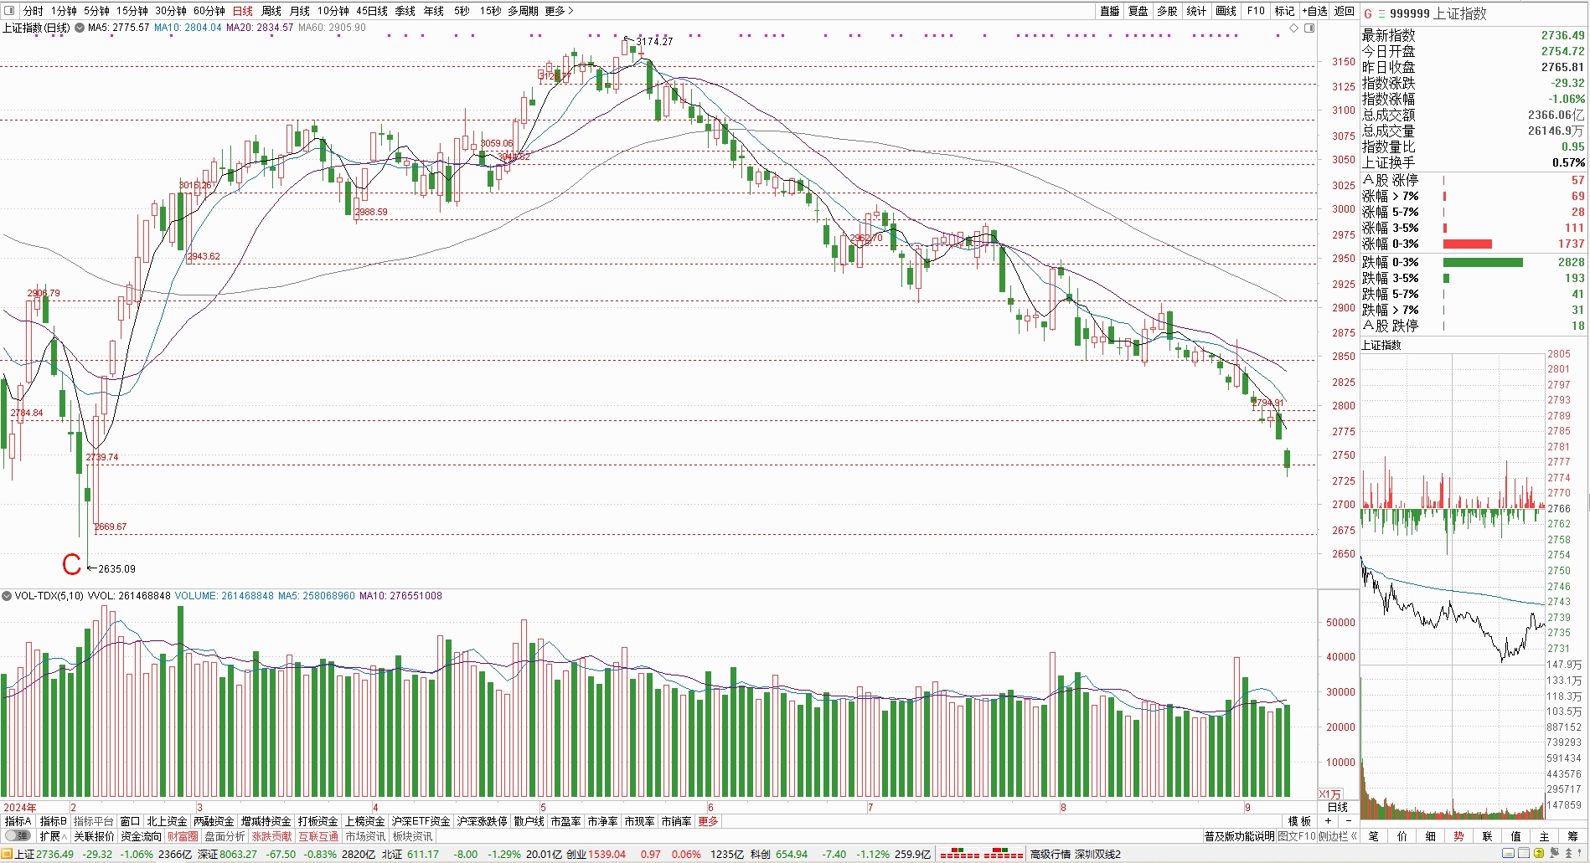Expand the 更多 timeframe options

pos(559,11)
